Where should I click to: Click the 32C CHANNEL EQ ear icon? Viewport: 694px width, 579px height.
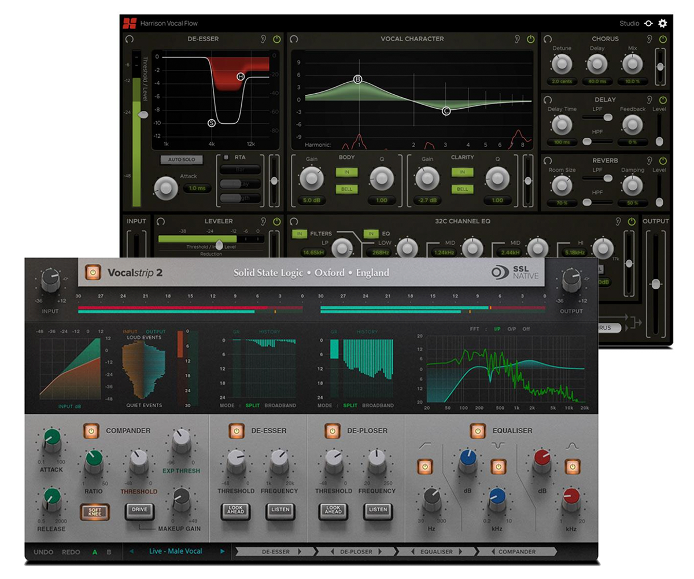[619, 221]
